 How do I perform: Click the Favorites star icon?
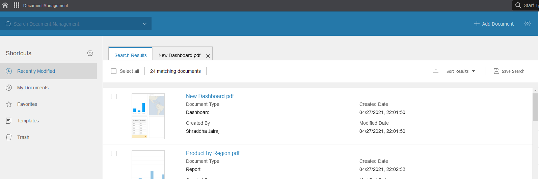[9, 104]
